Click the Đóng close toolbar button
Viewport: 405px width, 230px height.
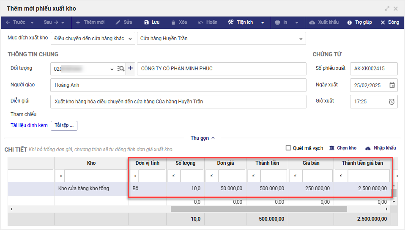click(389, 22)
